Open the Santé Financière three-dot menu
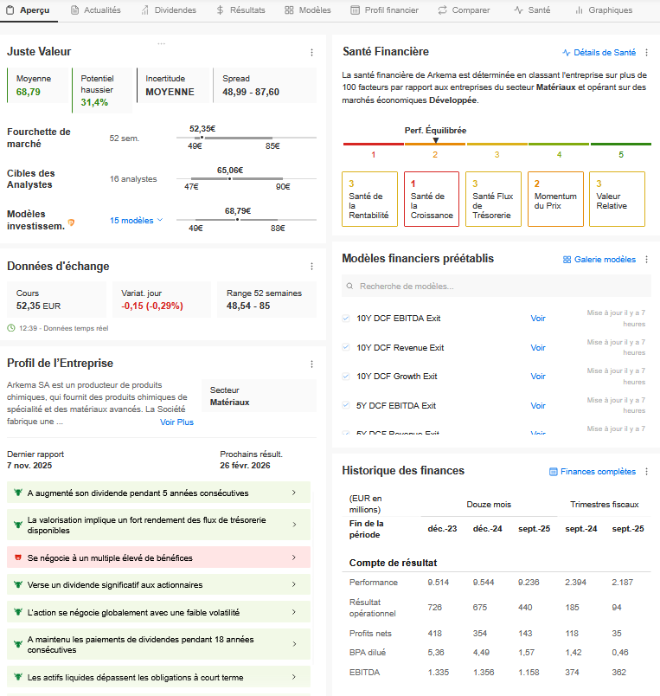The width and height of the screenshot is (660, 696). pos(647,53)
